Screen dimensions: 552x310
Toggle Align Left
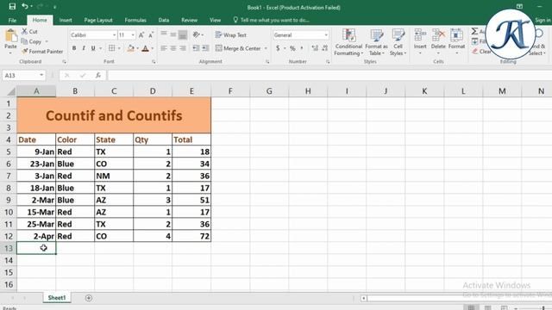[x=164, y=48]
